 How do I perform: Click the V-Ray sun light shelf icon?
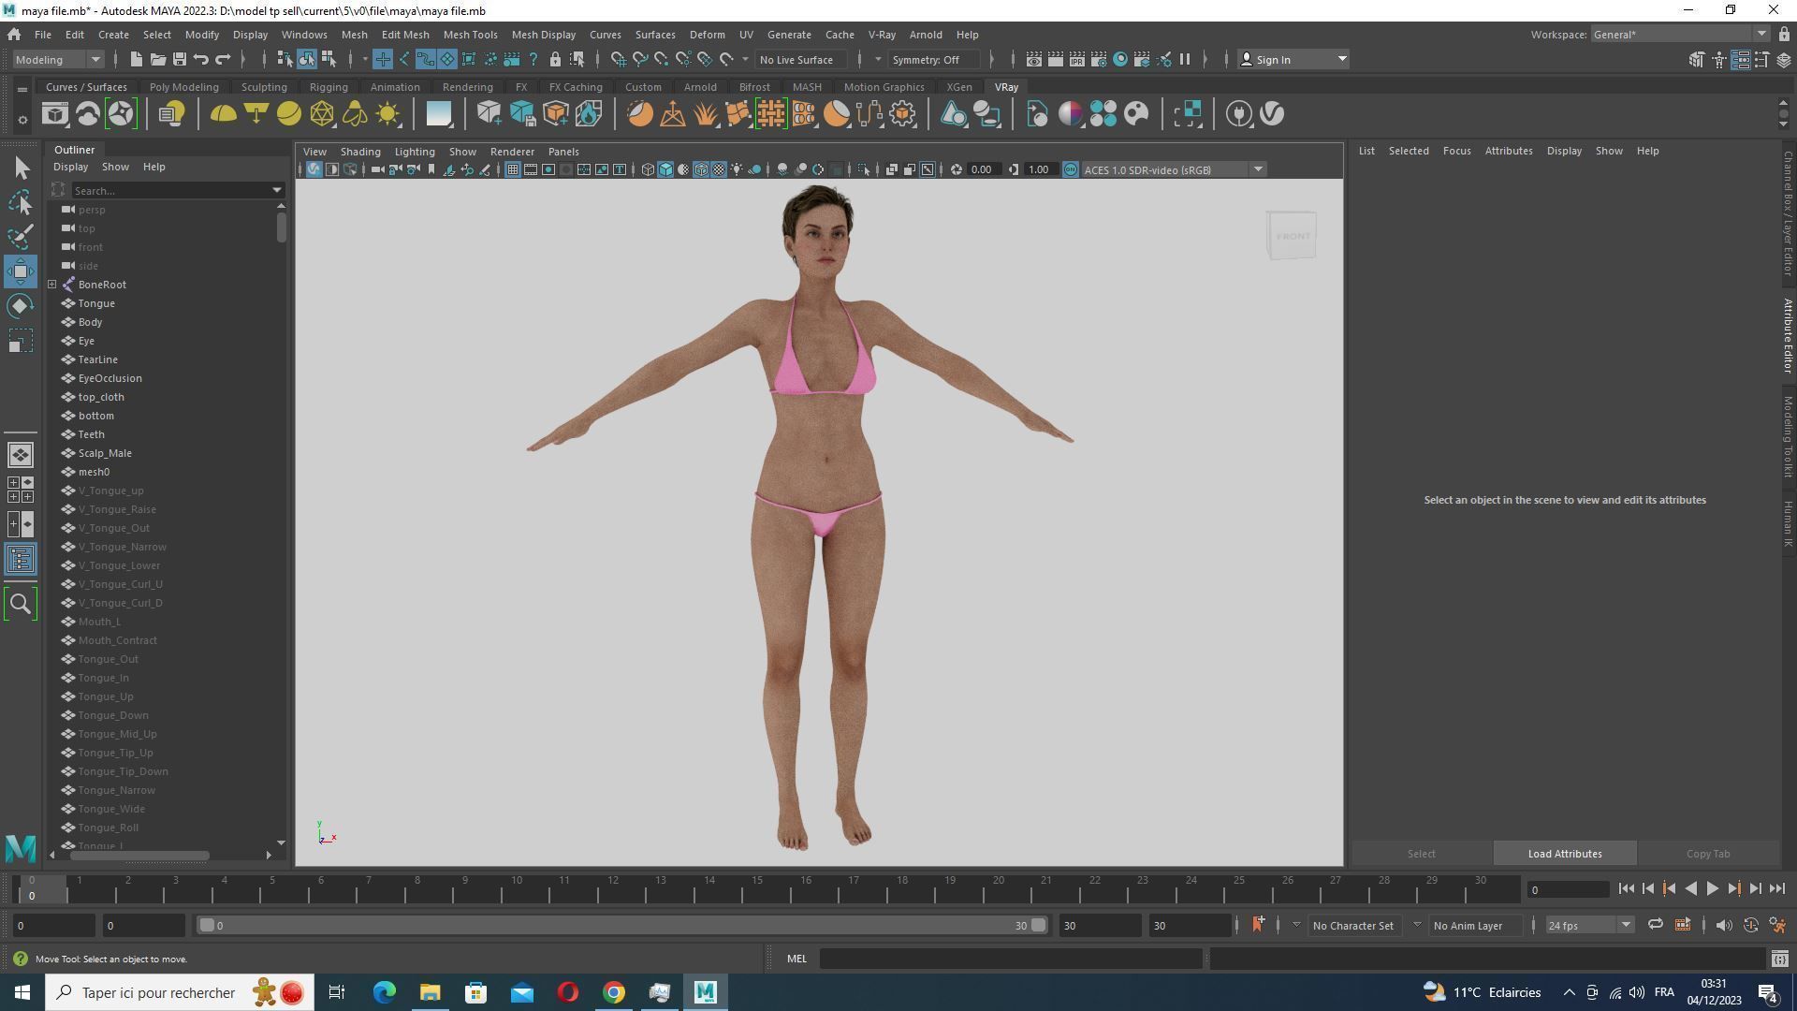[387, 114]
